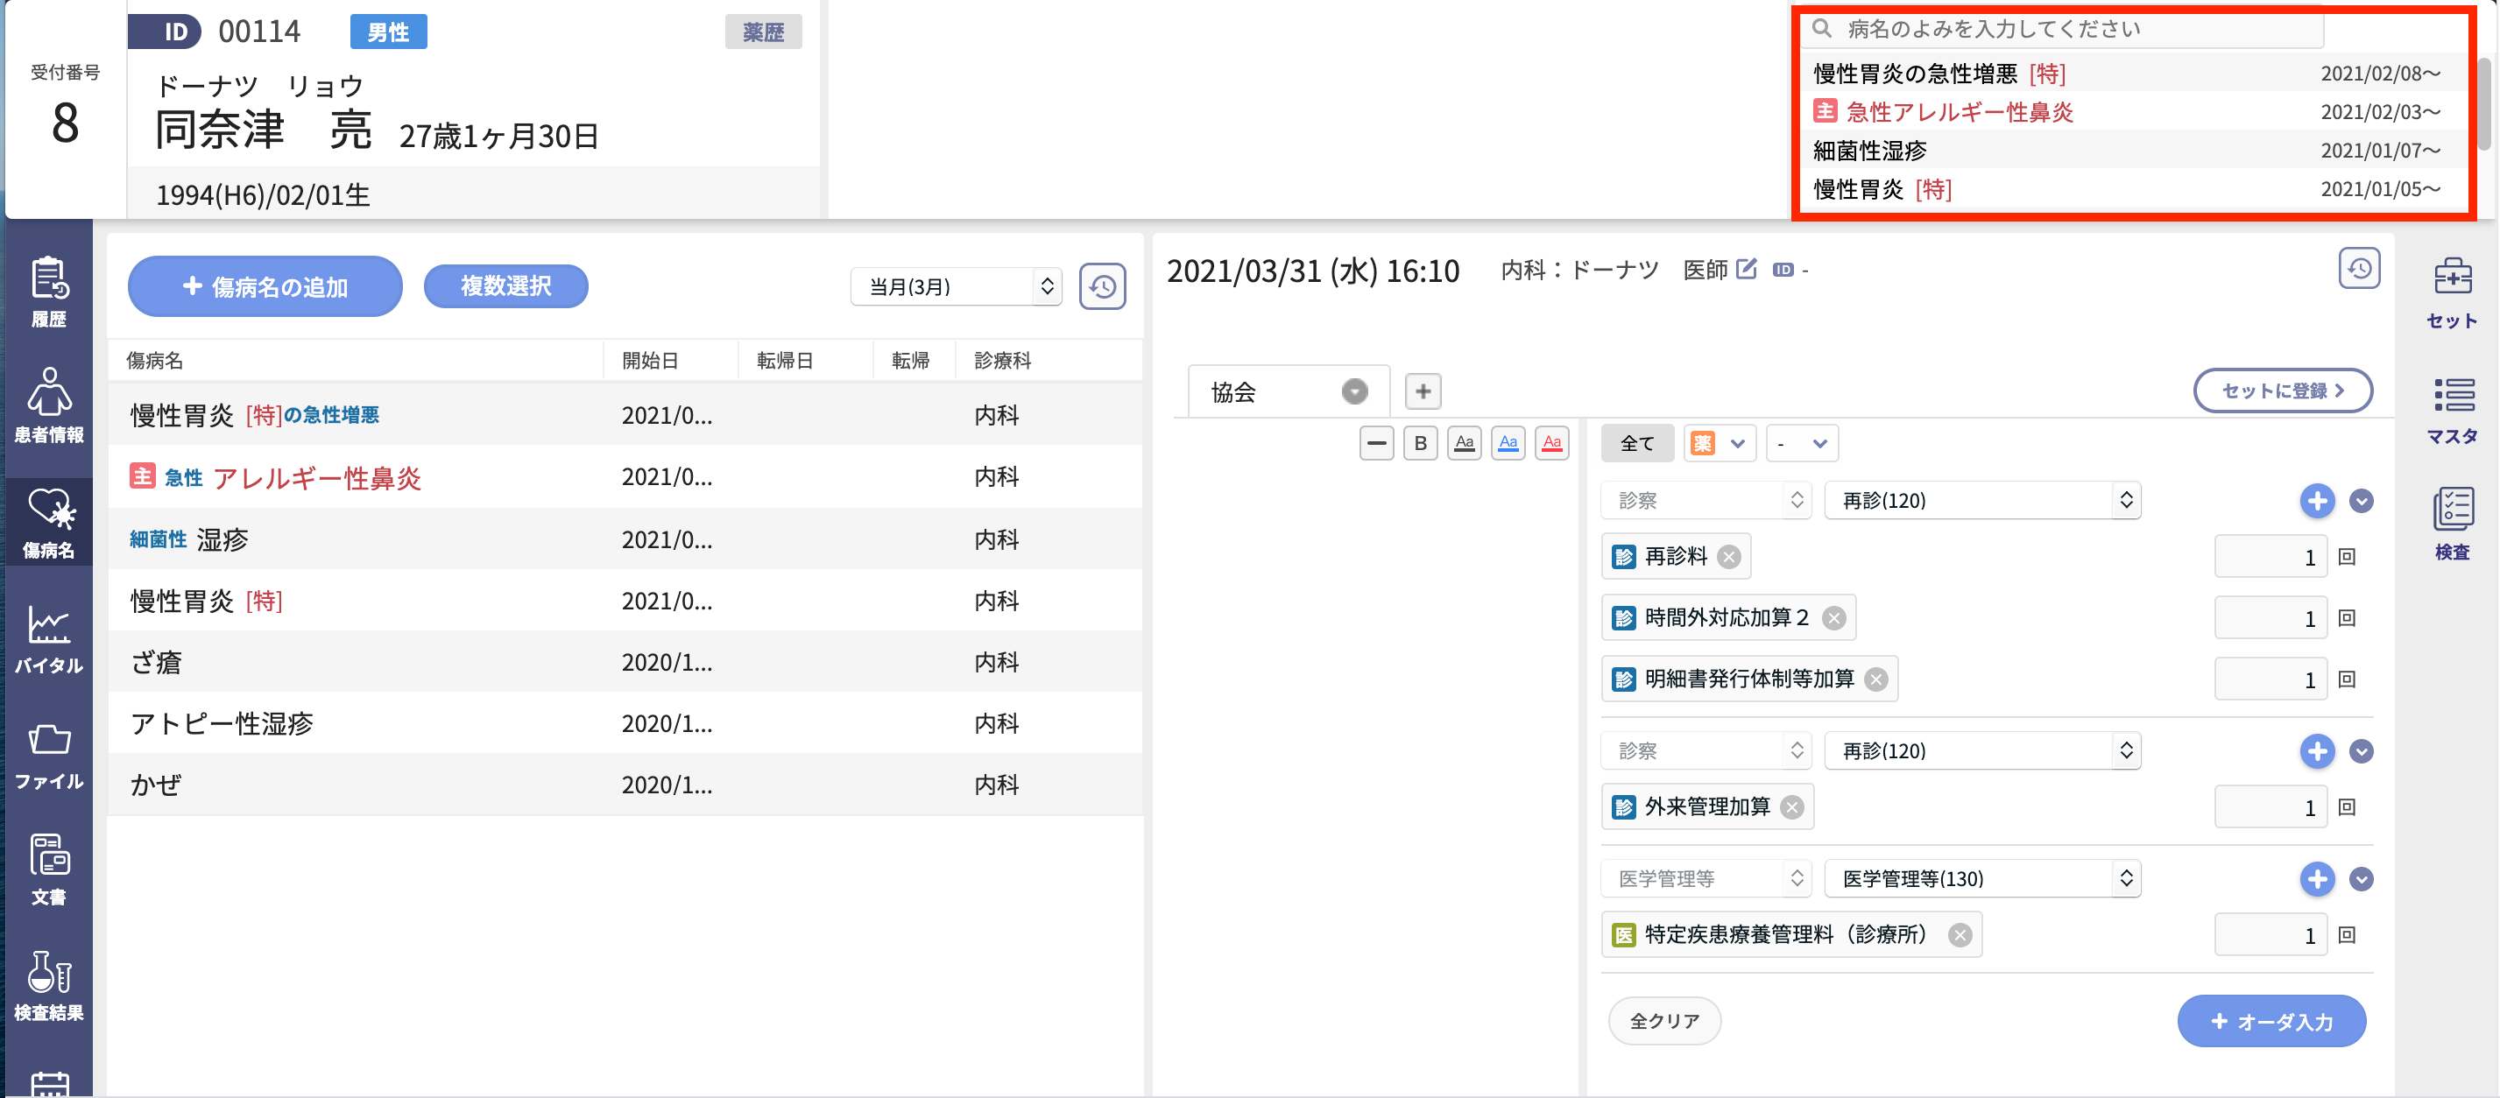Open the バイタル panel from left sidebar
The width and height of the screenshot is (2500, 1098).
tap(48, 637)
